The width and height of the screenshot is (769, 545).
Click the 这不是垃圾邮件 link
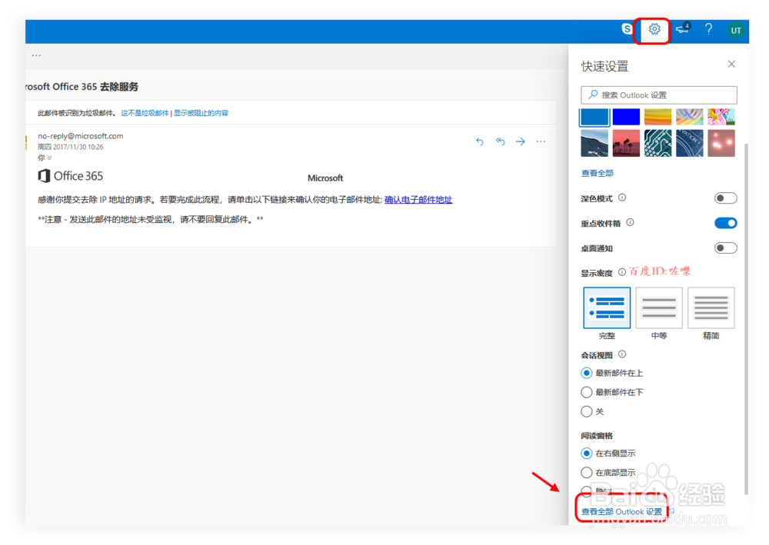coord(145,113)
